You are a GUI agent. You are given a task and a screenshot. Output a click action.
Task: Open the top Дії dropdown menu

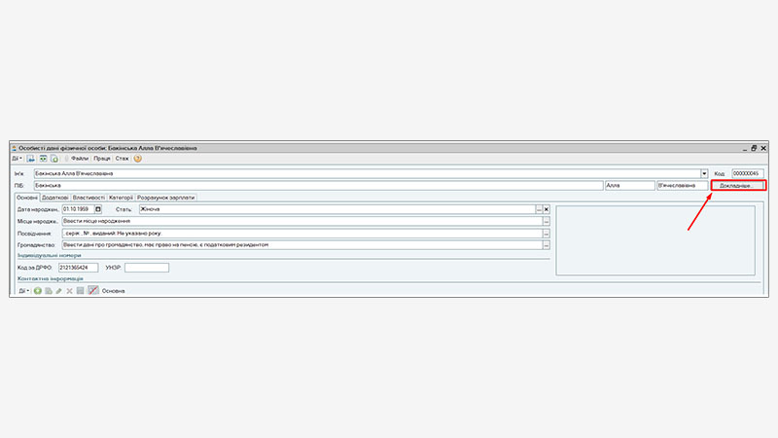click(x=18, y=159)
